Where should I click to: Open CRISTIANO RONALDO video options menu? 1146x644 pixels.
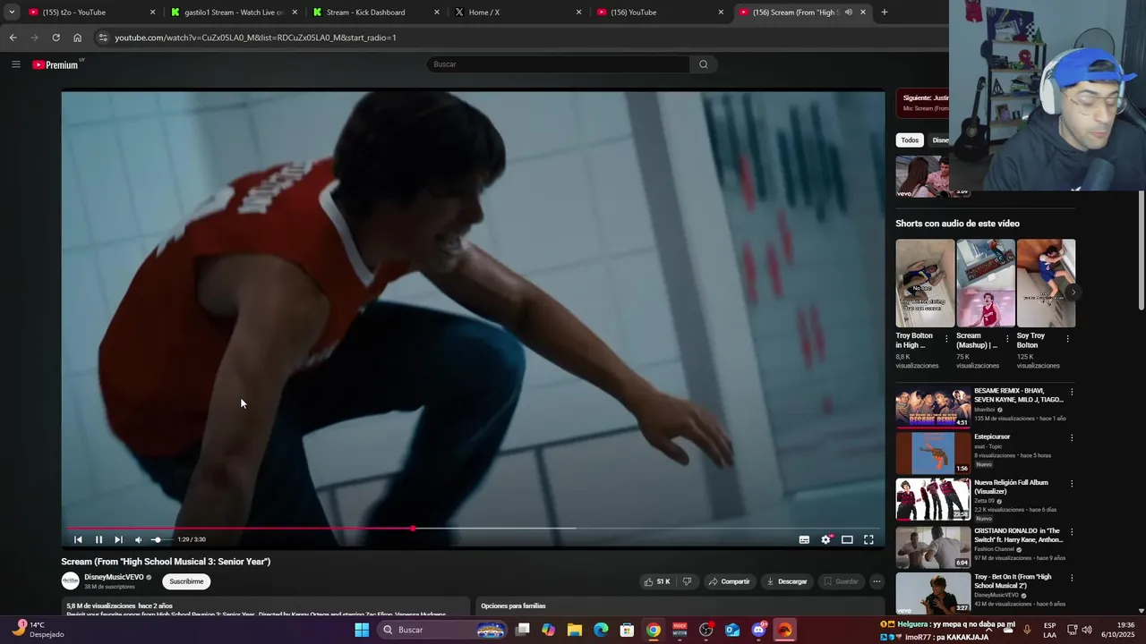[x=1072, y=531]
